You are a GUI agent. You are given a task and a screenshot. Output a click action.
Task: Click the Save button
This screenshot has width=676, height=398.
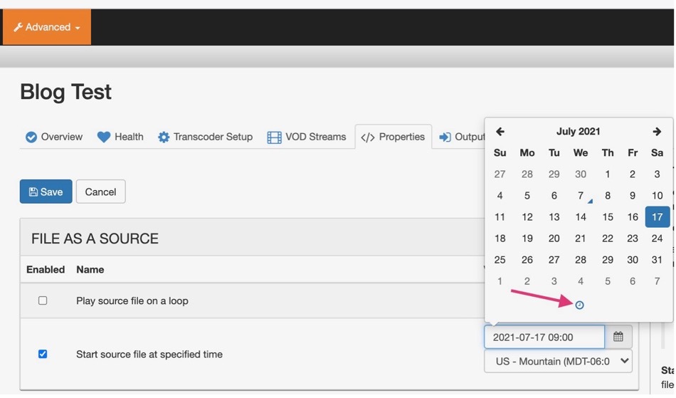[x=46, y=192]
